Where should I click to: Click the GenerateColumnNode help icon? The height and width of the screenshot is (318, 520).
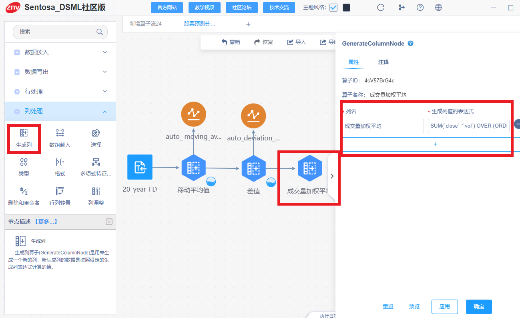410,43
